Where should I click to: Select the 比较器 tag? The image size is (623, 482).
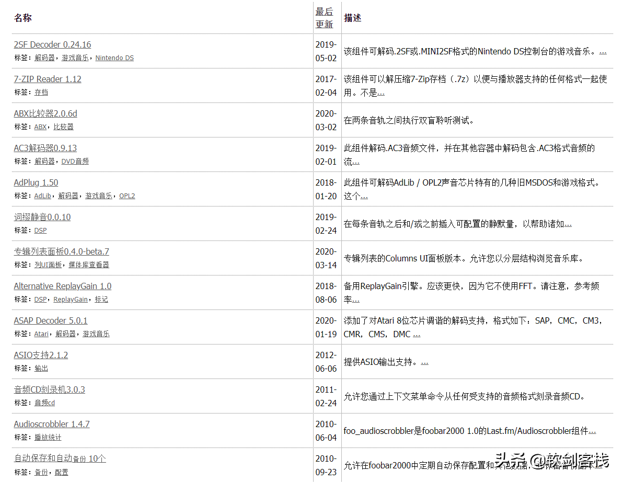[64, 127]
